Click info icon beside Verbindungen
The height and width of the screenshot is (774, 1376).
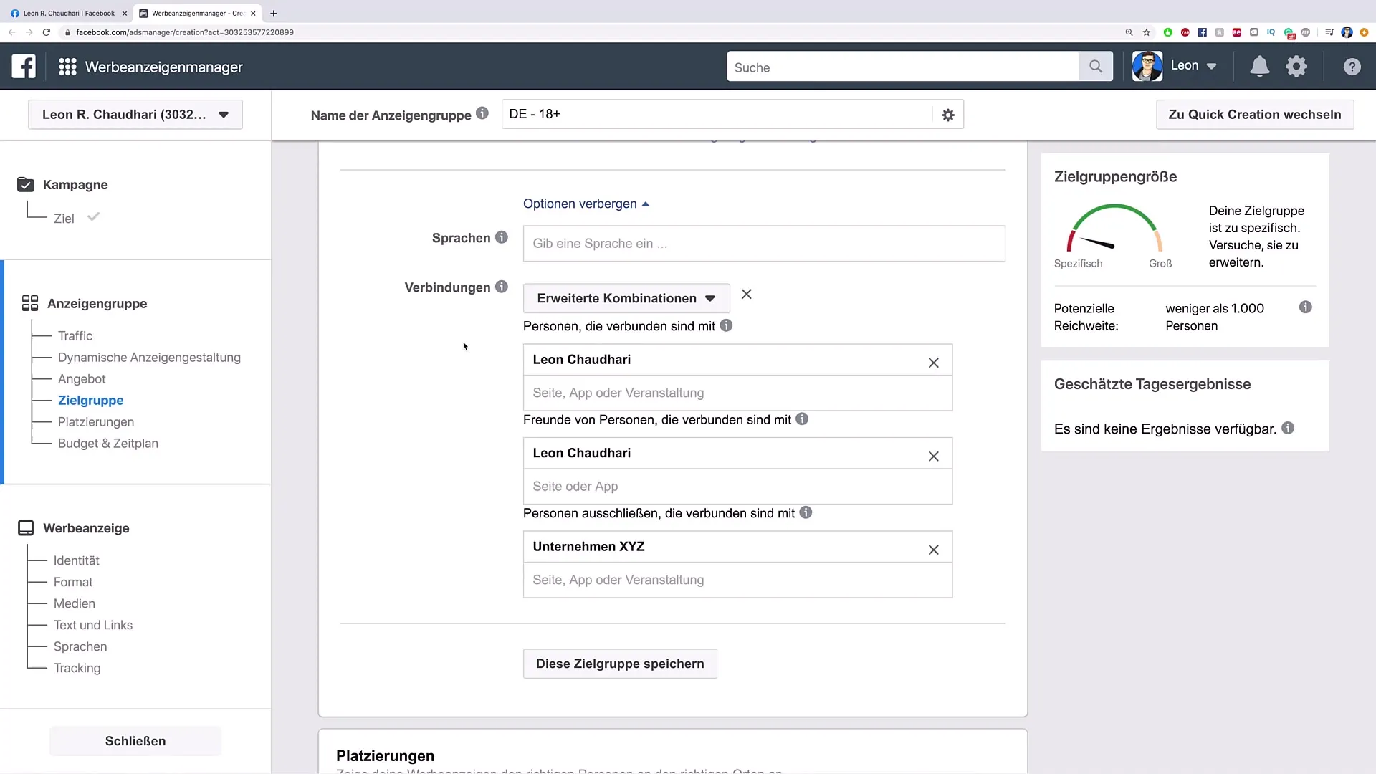[x=502, y=287]
